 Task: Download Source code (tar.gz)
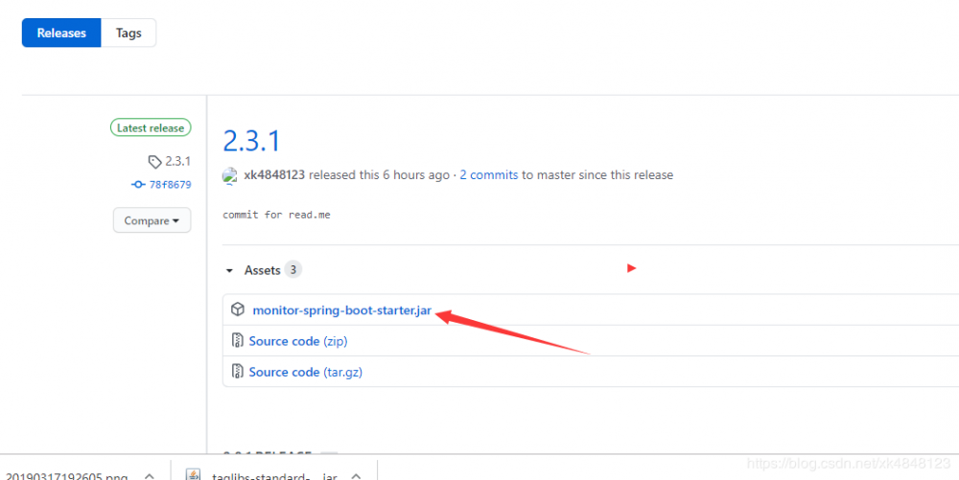tap(305, 372)
